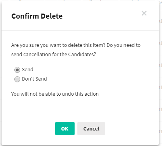
Task: Confirm deletion with the green OK button
Action: tap(65, 129)
